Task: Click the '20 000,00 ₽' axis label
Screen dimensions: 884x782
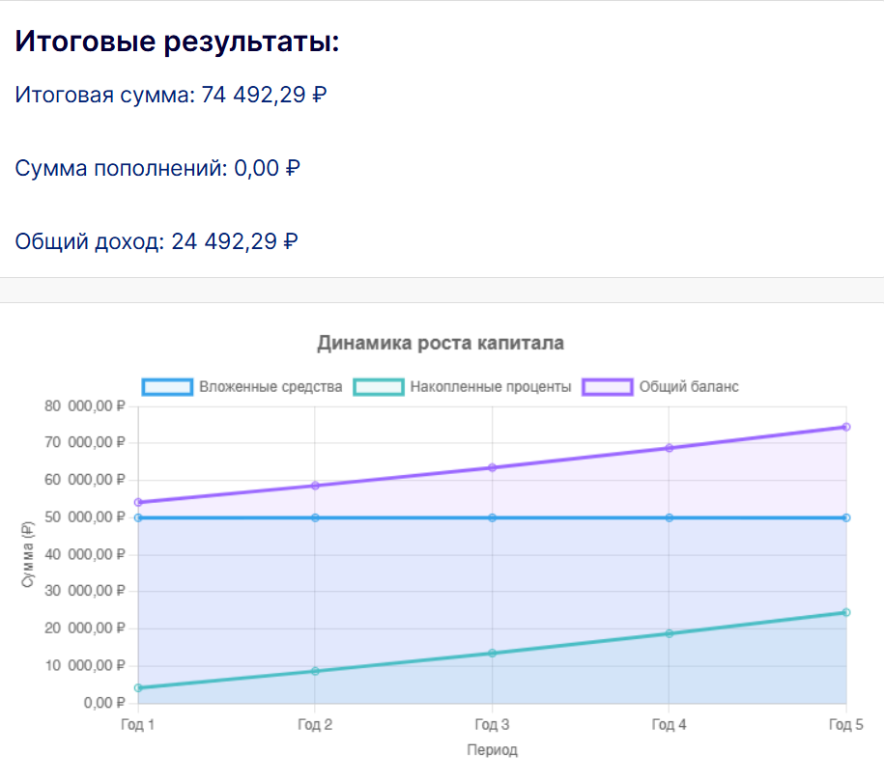Action: 85,628
